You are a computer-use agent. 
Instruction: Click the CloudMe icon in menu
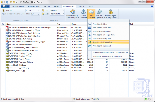[x=90, y=28]
